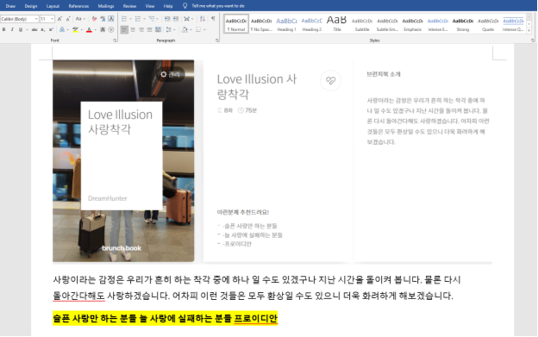The image size is (538, 337).
Task: Open the References tab
Action: pos(78,6)
